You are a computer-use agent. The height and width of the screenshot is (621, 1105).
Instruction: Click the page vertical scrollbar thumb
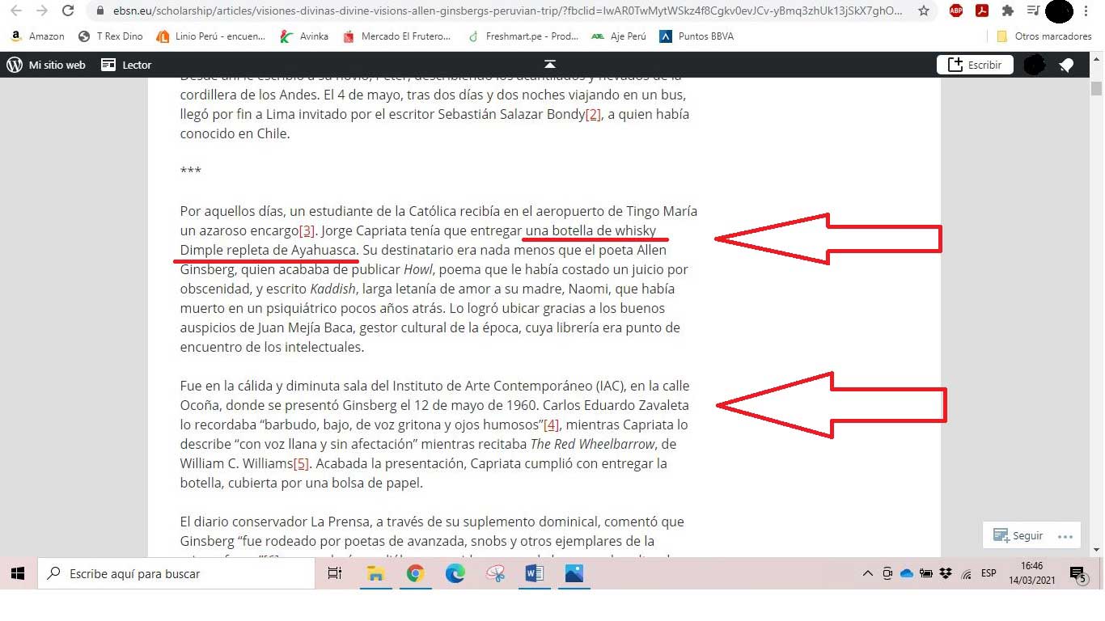[1096, 89]
